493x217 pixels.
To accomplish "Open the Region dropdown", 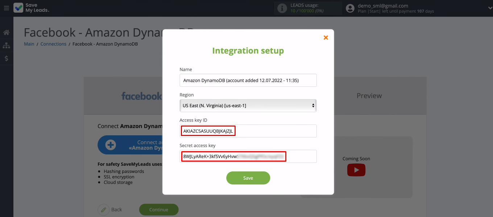I will 248,106.
